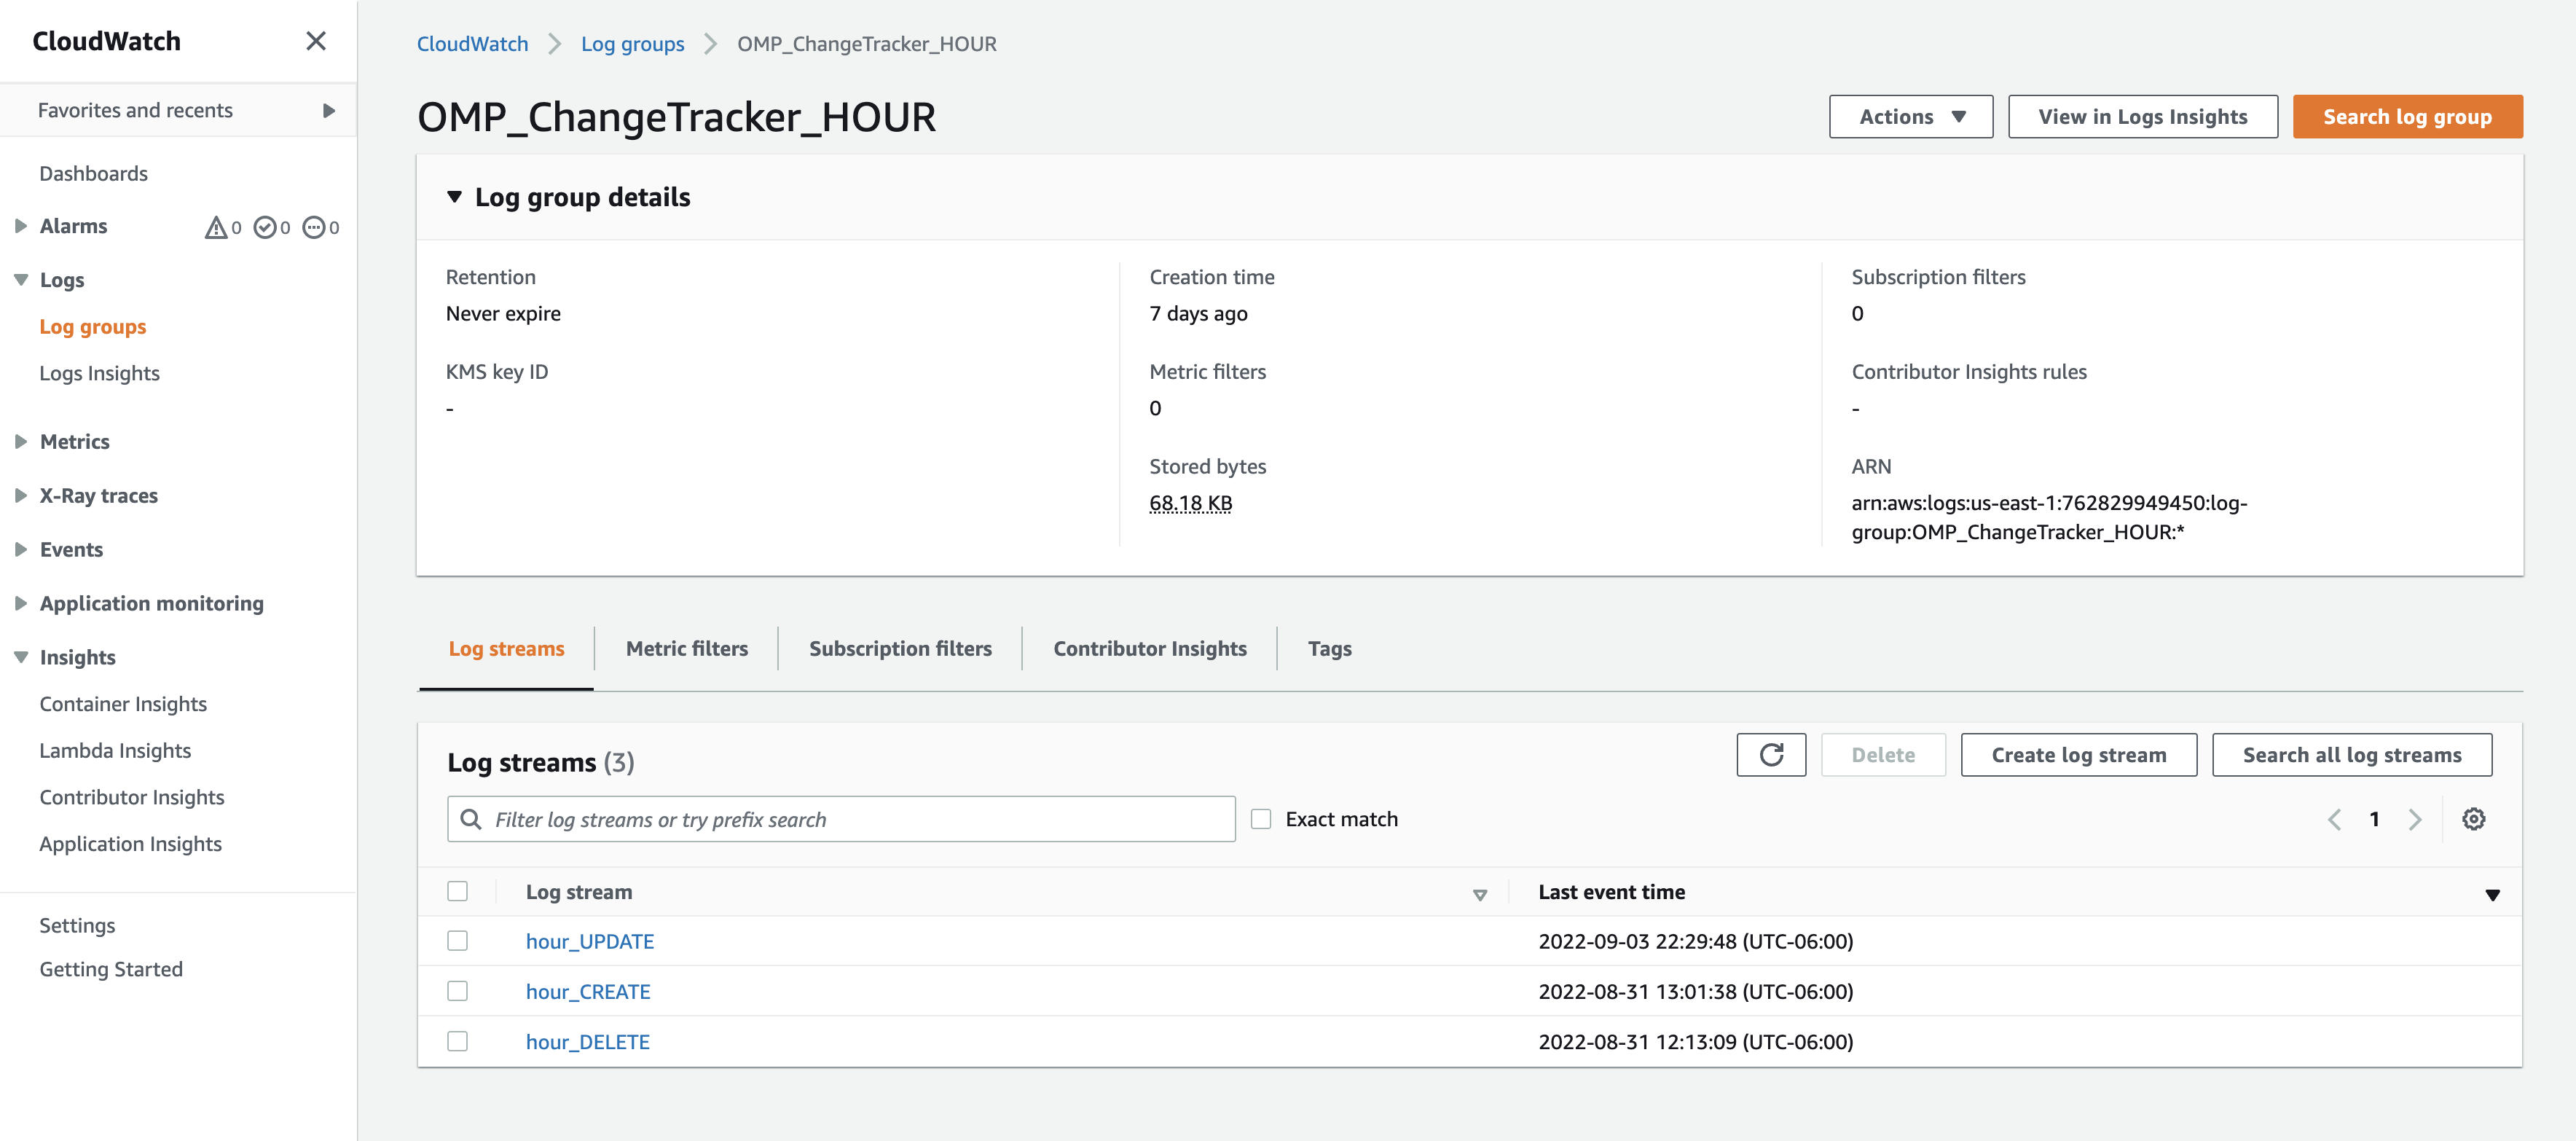Screen dimensions: 2576x1141
Task: Switch to the Log streams tab
Action: click(x=506, y=648)
